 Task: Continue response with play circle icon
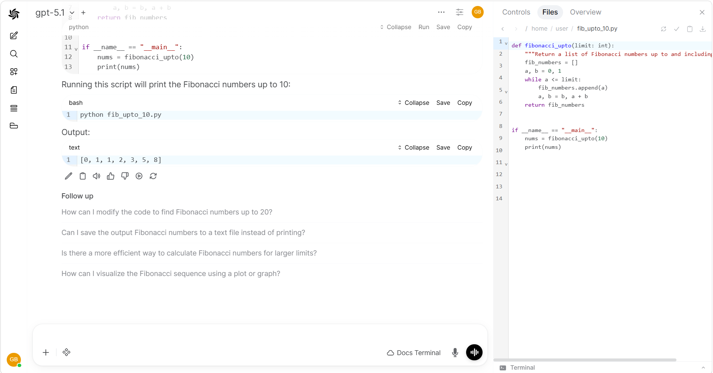[x=139, y=176]
